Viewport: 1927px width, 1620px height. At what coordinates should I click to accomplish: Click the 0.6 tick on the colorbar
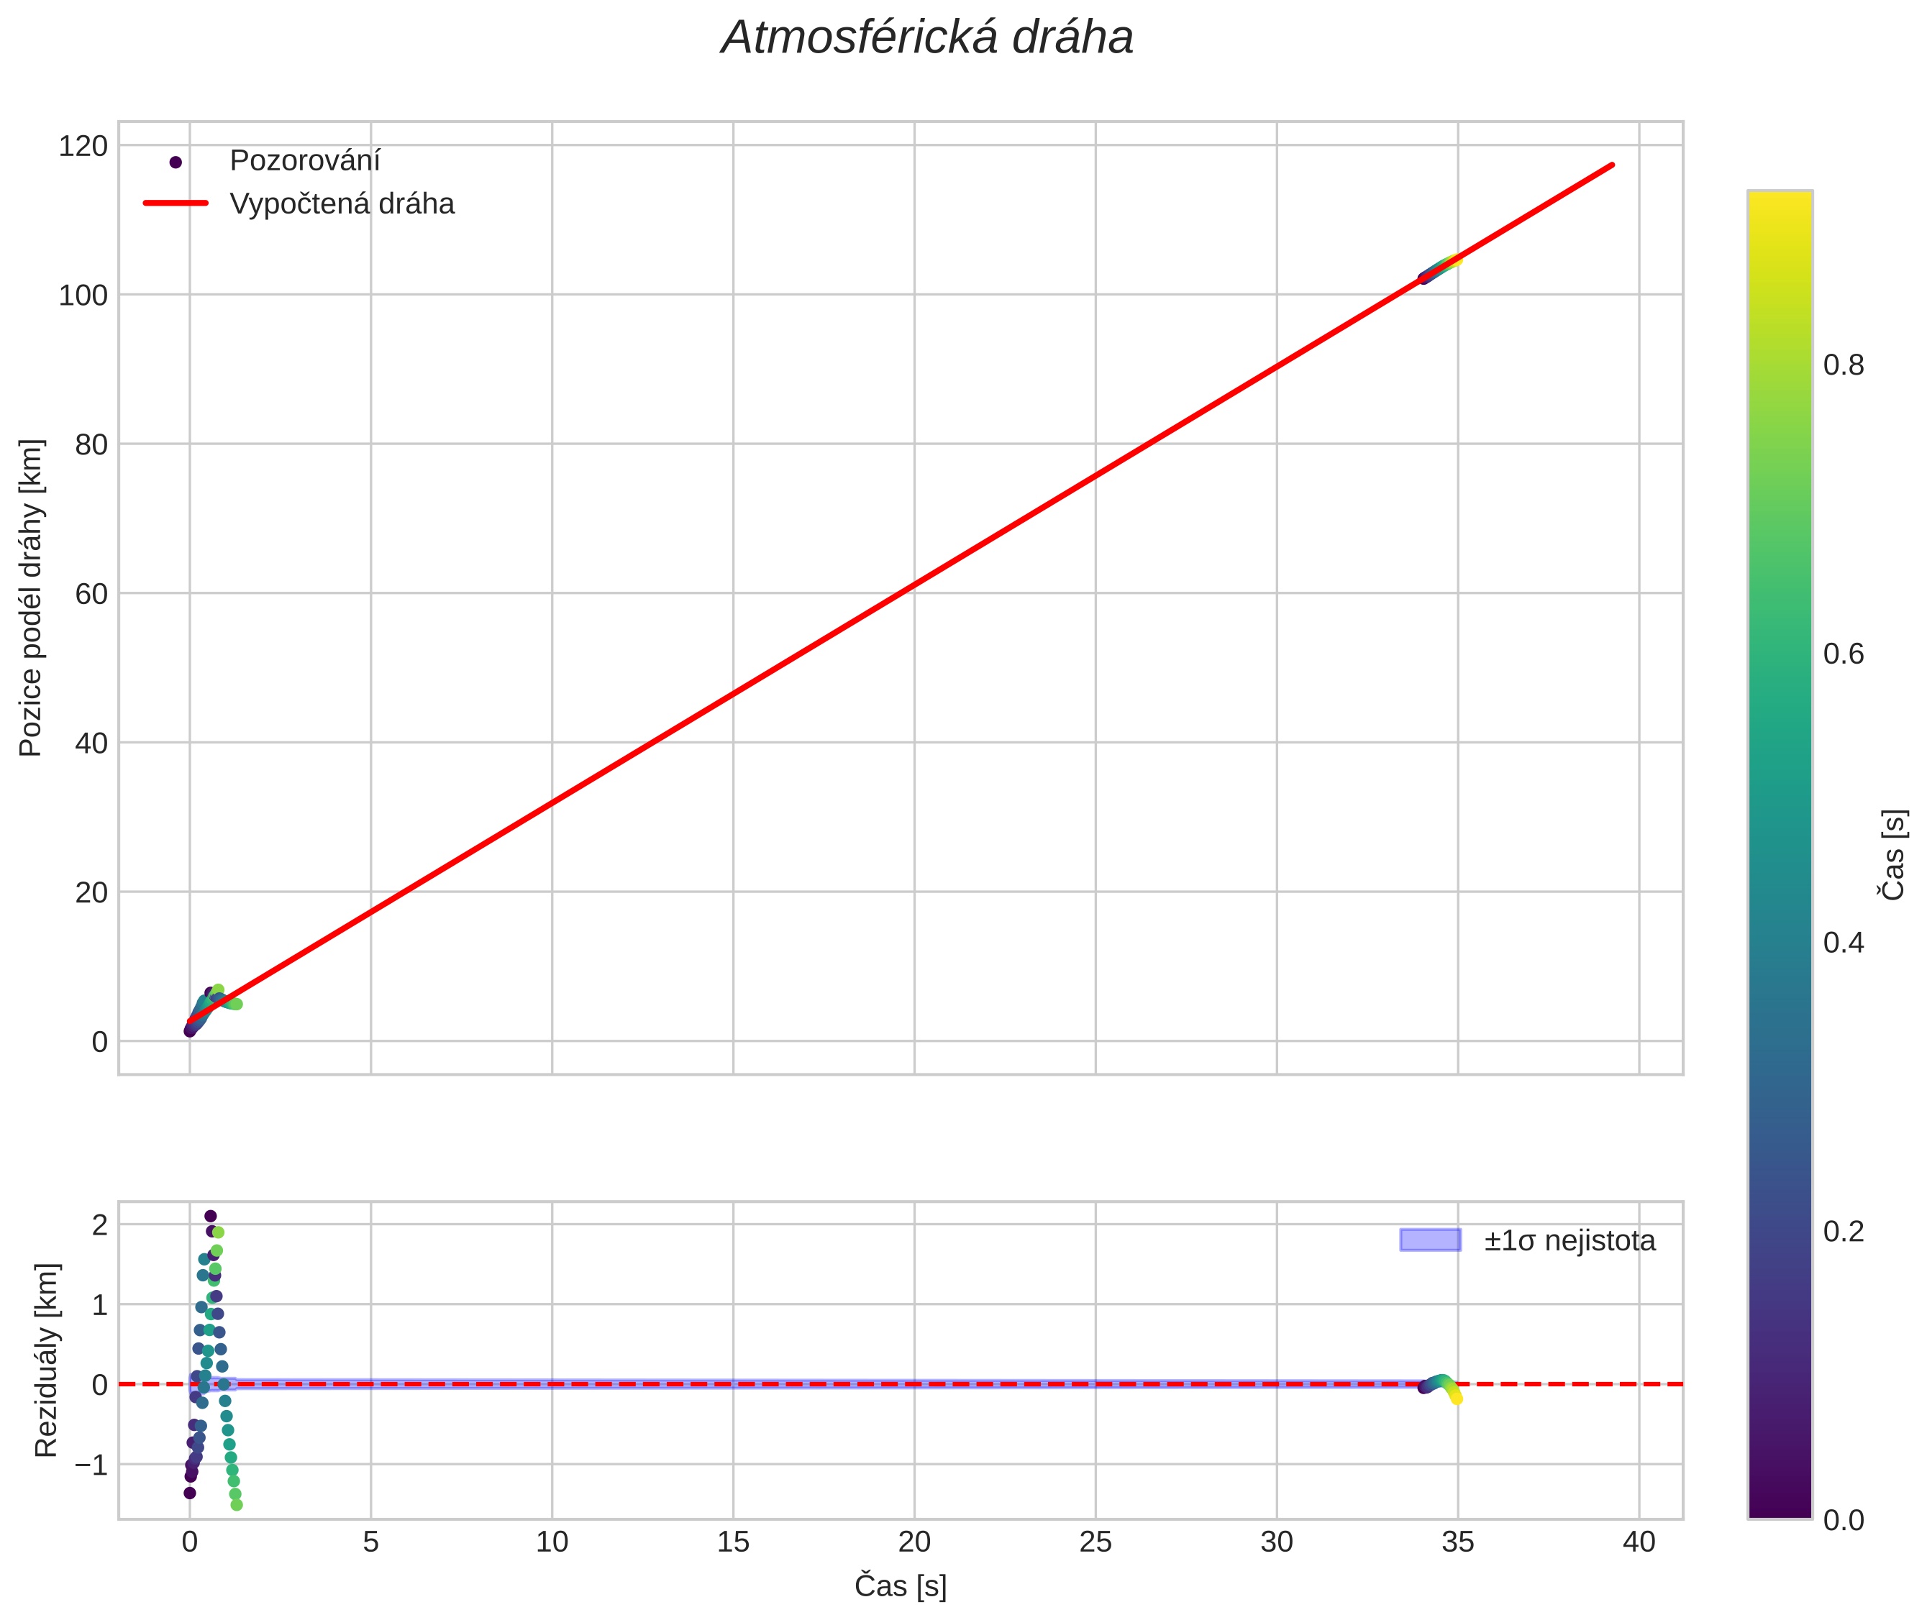(x=1843, y=654)
